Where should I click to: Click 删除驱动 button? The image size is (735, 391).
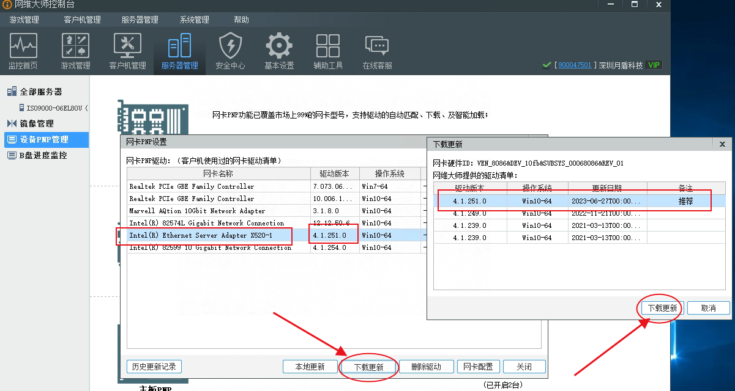(426, 367)
